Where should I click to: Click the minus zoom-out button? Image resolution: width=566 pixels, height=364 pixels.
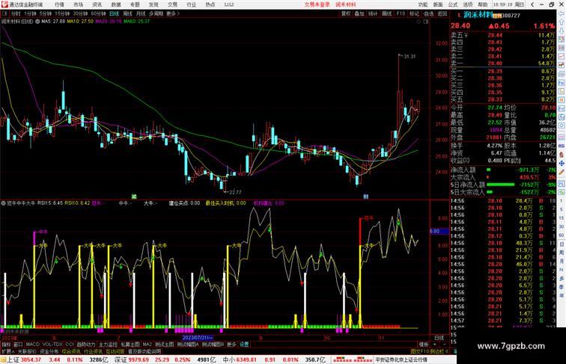[444, 345]
